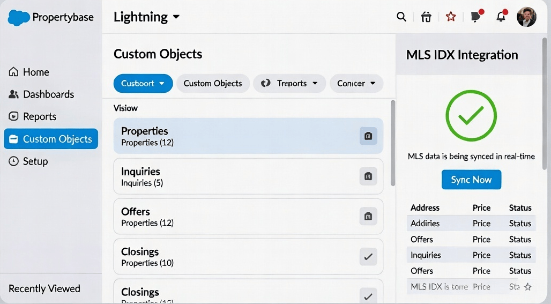Image resolution: width=551 pixels, height=304 pixels.
Task: Select the Custom Objects pill tab
Action: click(213, 83)
